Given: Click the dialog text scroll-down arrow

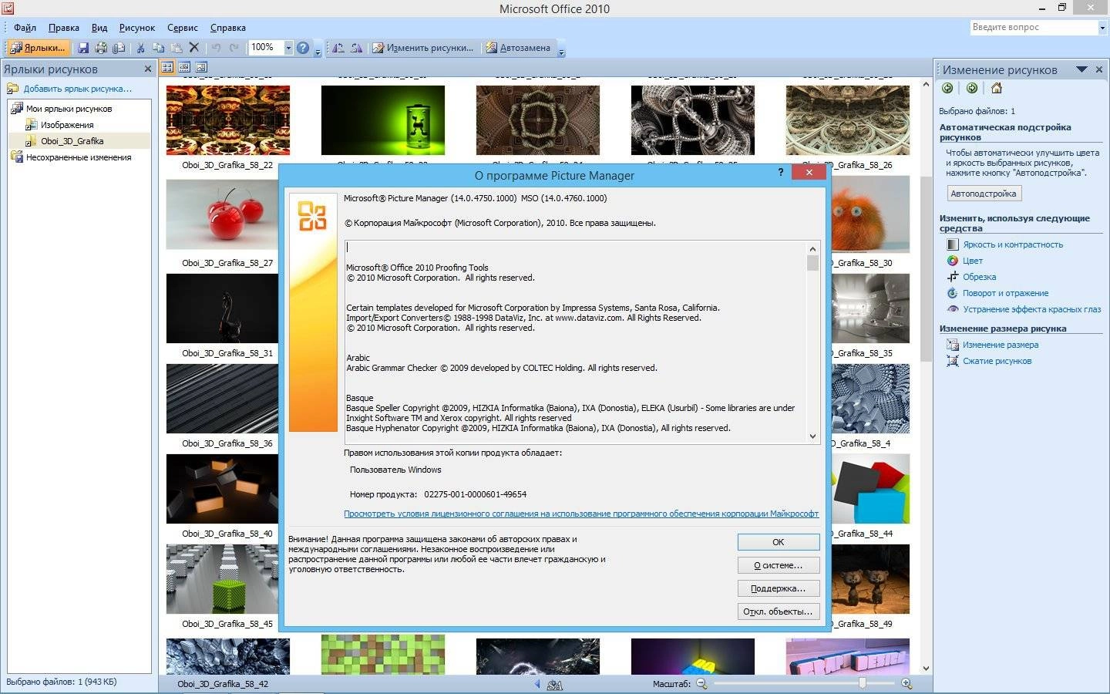Looking at the screenshot, I should click(x=812, y=436).
